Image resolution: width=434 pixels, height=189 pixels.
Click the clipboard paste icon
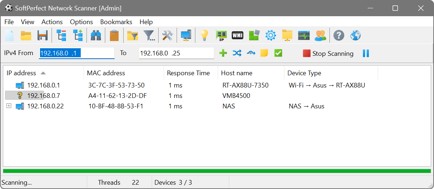coord(114,35)
